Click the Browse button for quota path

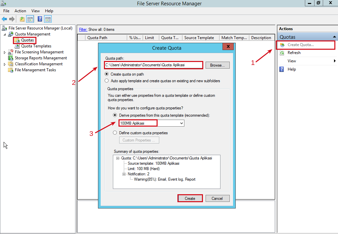[217, 65]
